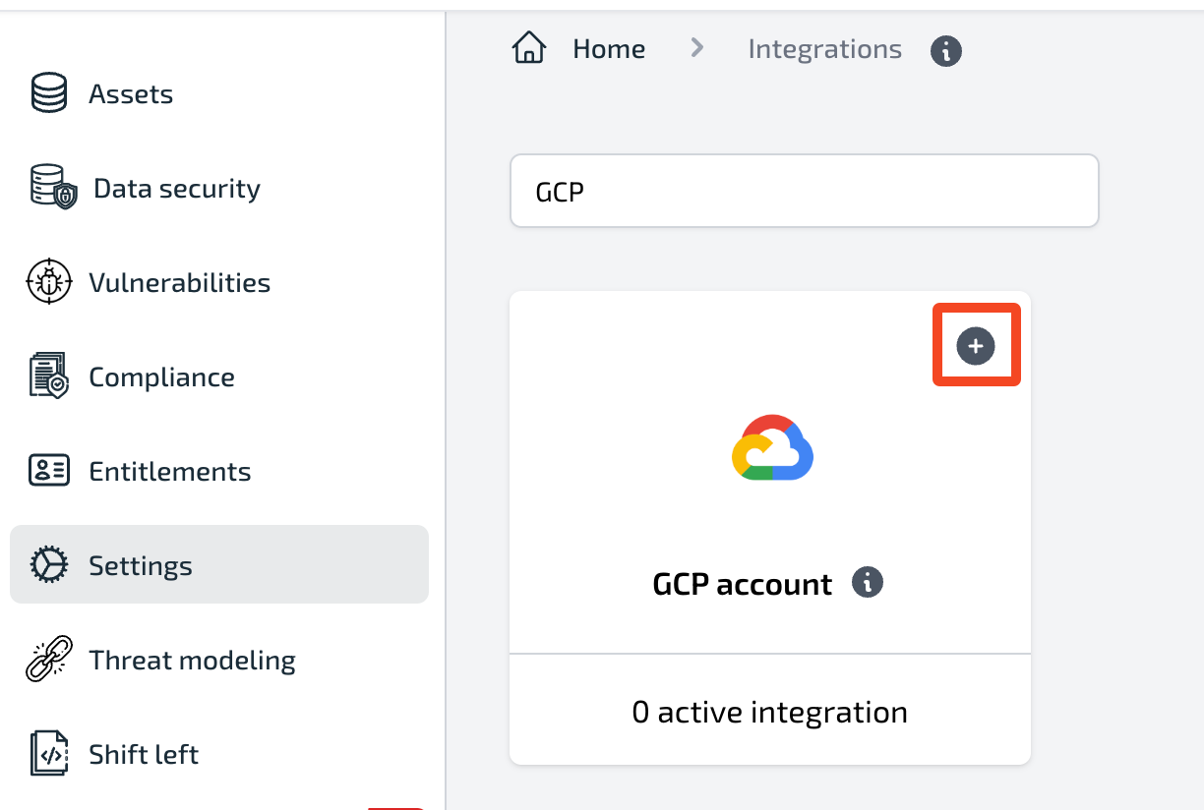The width and height of the screenshot is (1204, 810).
Task: Add a GCP account integration with plus
Action: (976, 346)
